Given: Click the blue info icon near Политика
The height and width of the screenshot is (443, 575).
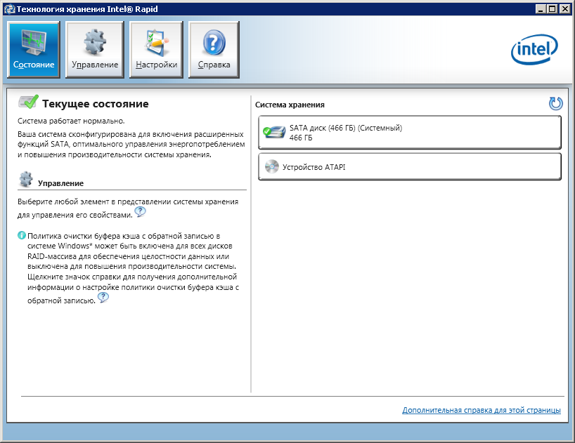Looking at the screenshot, I should pyautogui.click(x=22, y=235).
